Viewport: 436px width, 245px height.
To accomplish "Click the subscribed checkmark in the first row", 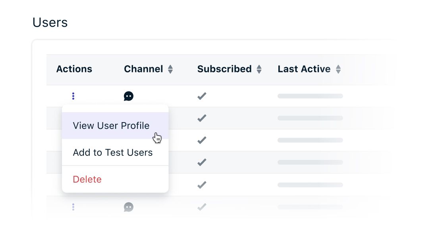I will click(202, 96).
